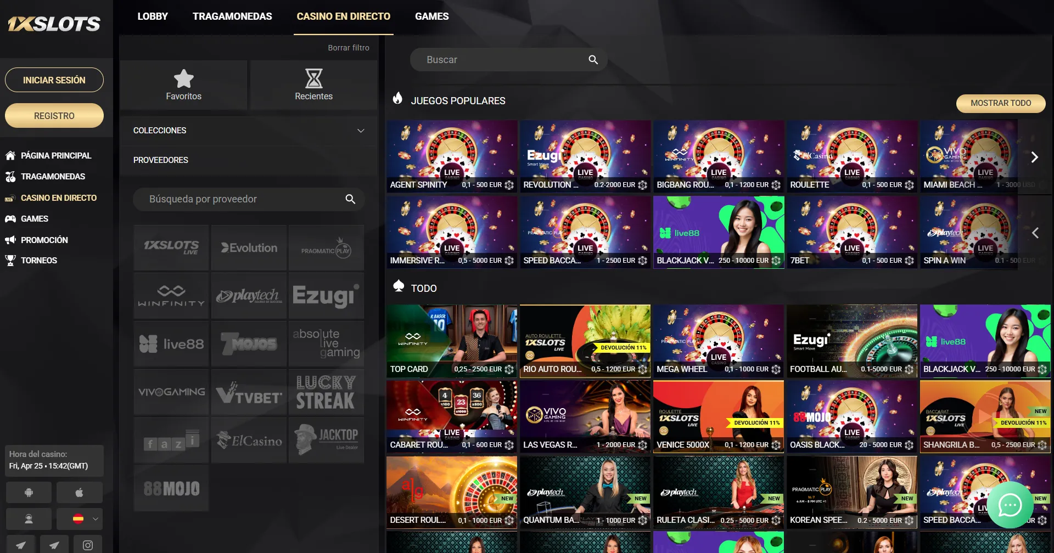Click the Borrar filtro link
The height and width of the screenshot is (553, 1054).
point(349,48)
